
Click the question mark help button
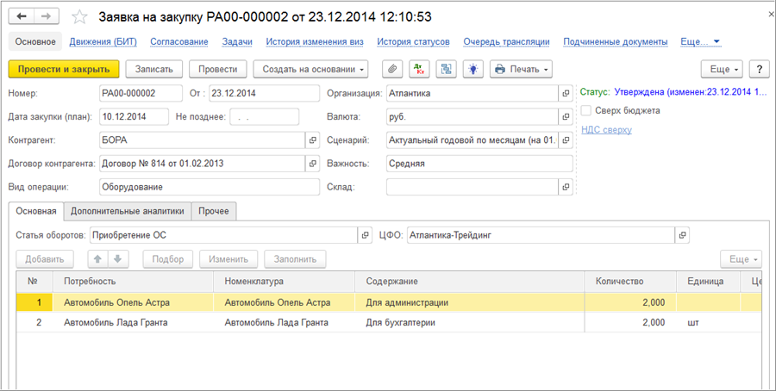coord(759,69)
